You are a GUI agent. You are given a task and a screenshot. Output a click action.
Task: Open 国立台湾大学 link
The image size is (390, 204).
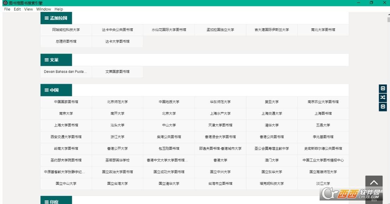118,183
